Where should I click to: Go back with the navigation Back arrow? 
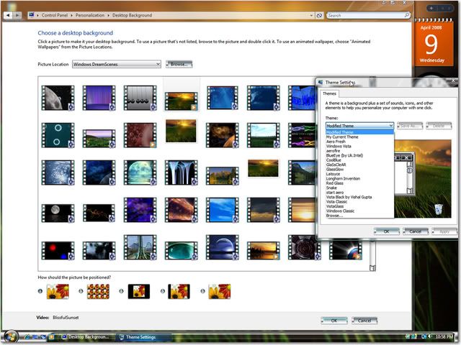pos(8,15)
